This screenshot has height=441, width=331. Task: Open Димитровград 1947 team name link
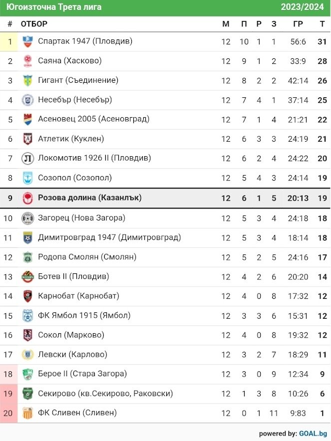(x=109, y=237)
